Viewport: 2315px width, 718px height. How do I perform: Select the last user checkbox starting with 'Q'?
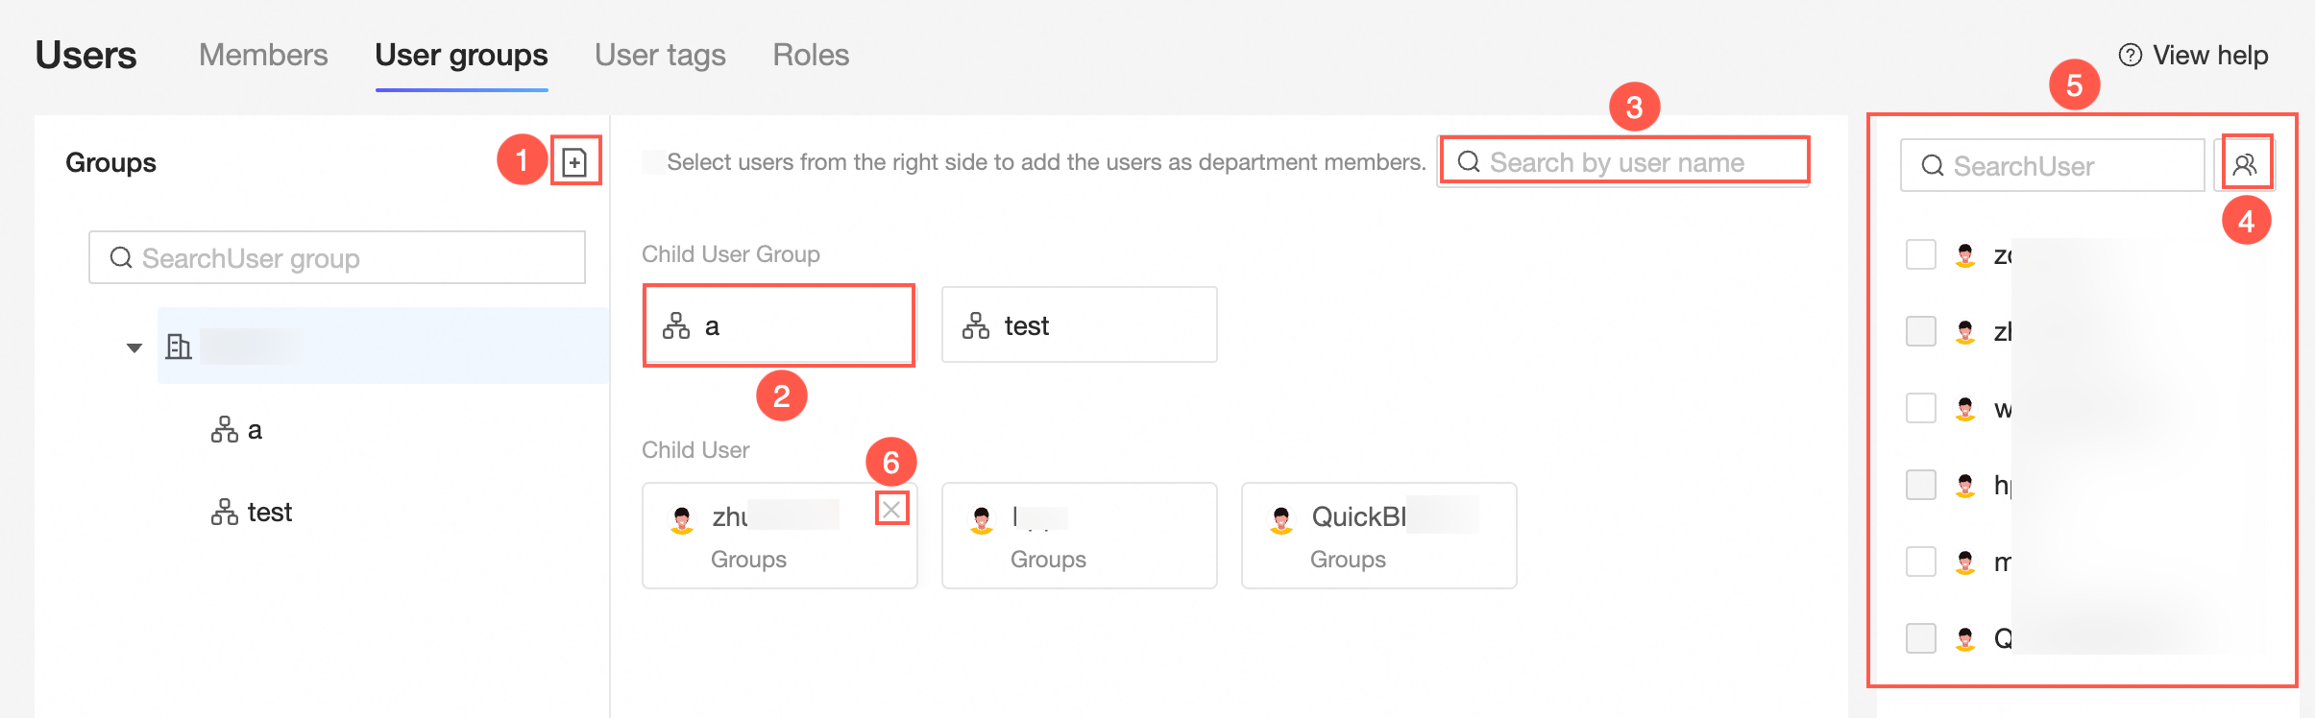[1920, 638]
